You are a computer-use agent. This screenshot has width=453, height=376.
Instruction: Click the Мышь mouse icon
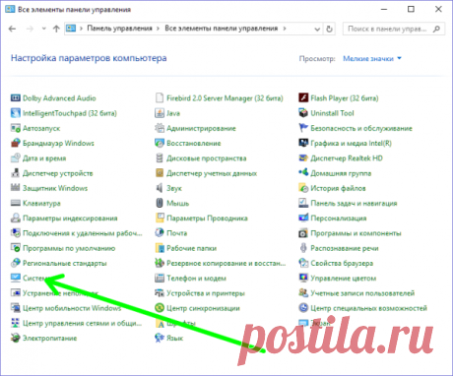[160, 203]
